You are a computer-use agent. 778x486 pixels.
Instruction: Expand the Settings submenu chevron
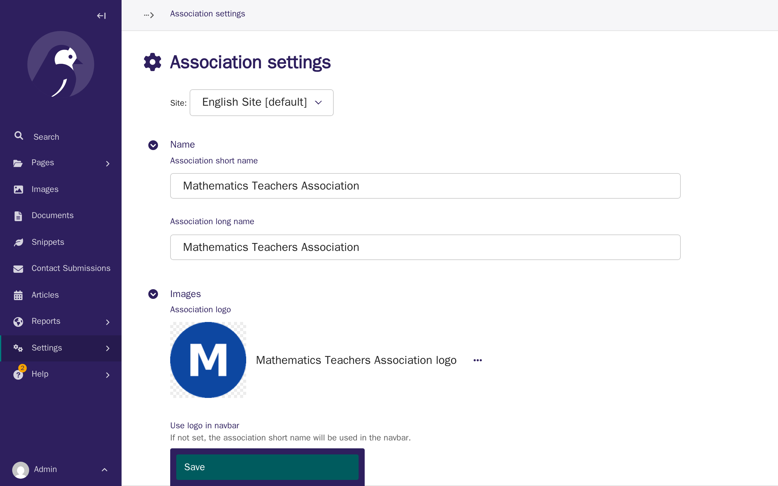(108, 348)
